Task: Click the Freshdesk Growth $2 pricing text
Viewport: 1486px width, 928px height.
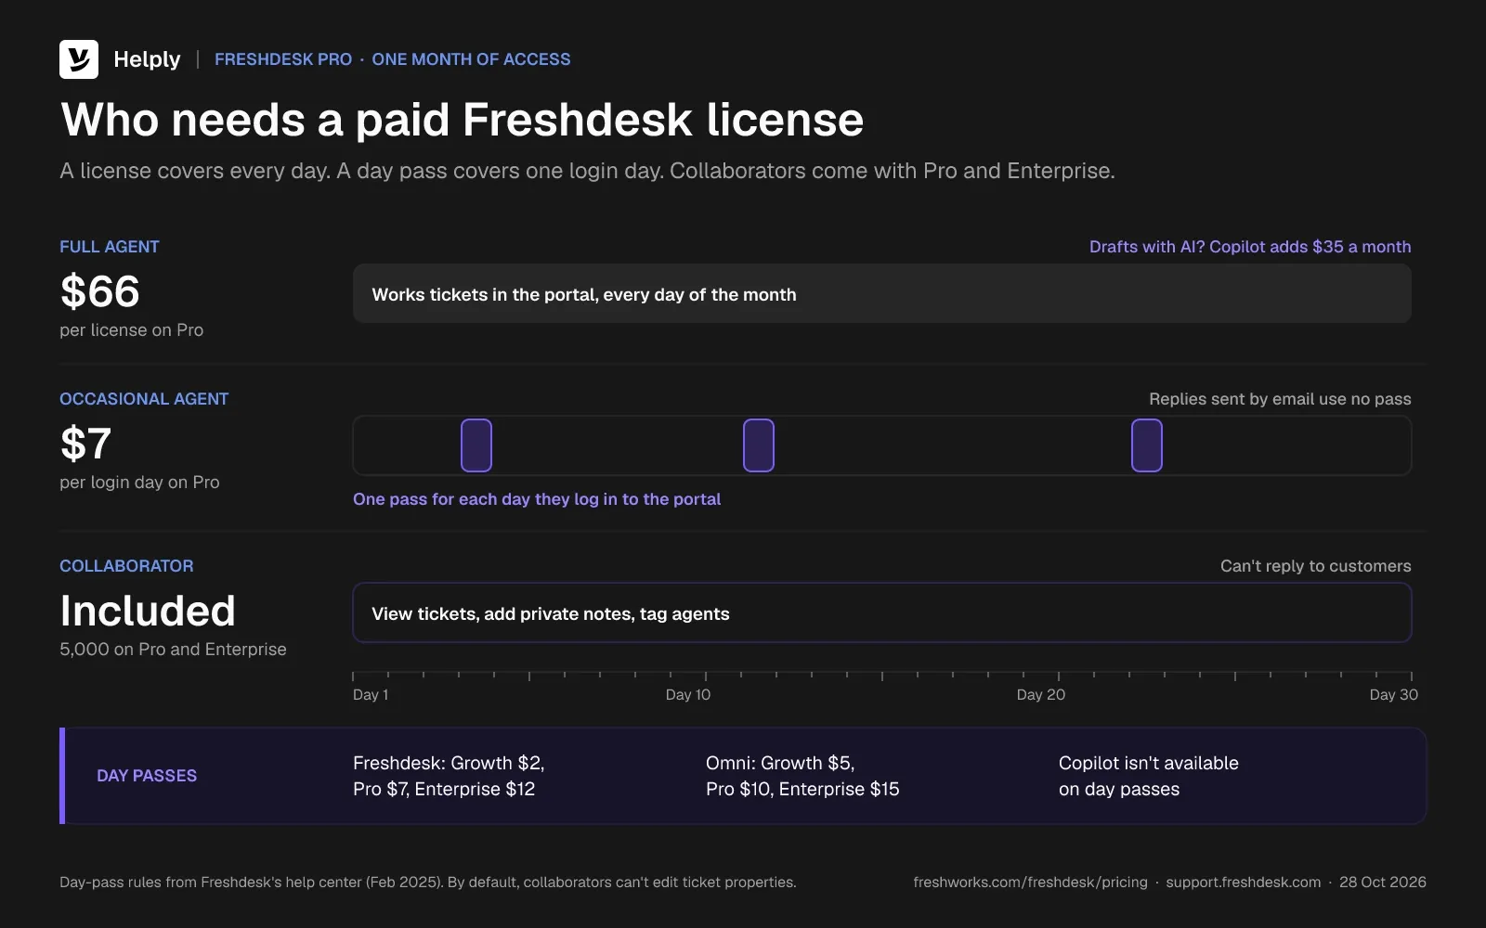Action: tap(449, 776)
